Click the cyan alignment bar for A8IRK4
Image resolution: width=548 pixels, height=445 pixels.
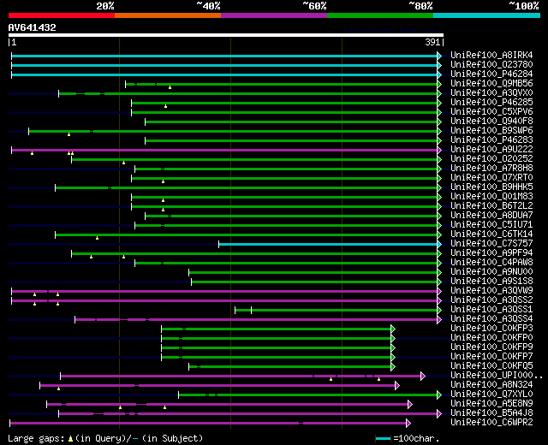pos(224,56)
